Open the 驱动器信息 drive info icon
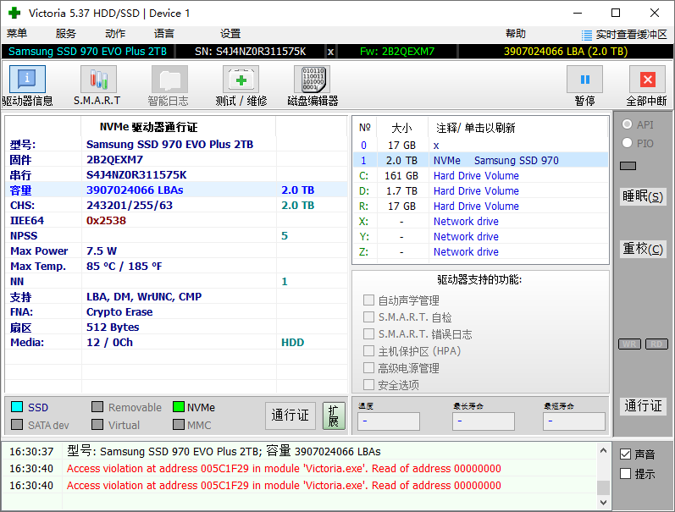 27,80
